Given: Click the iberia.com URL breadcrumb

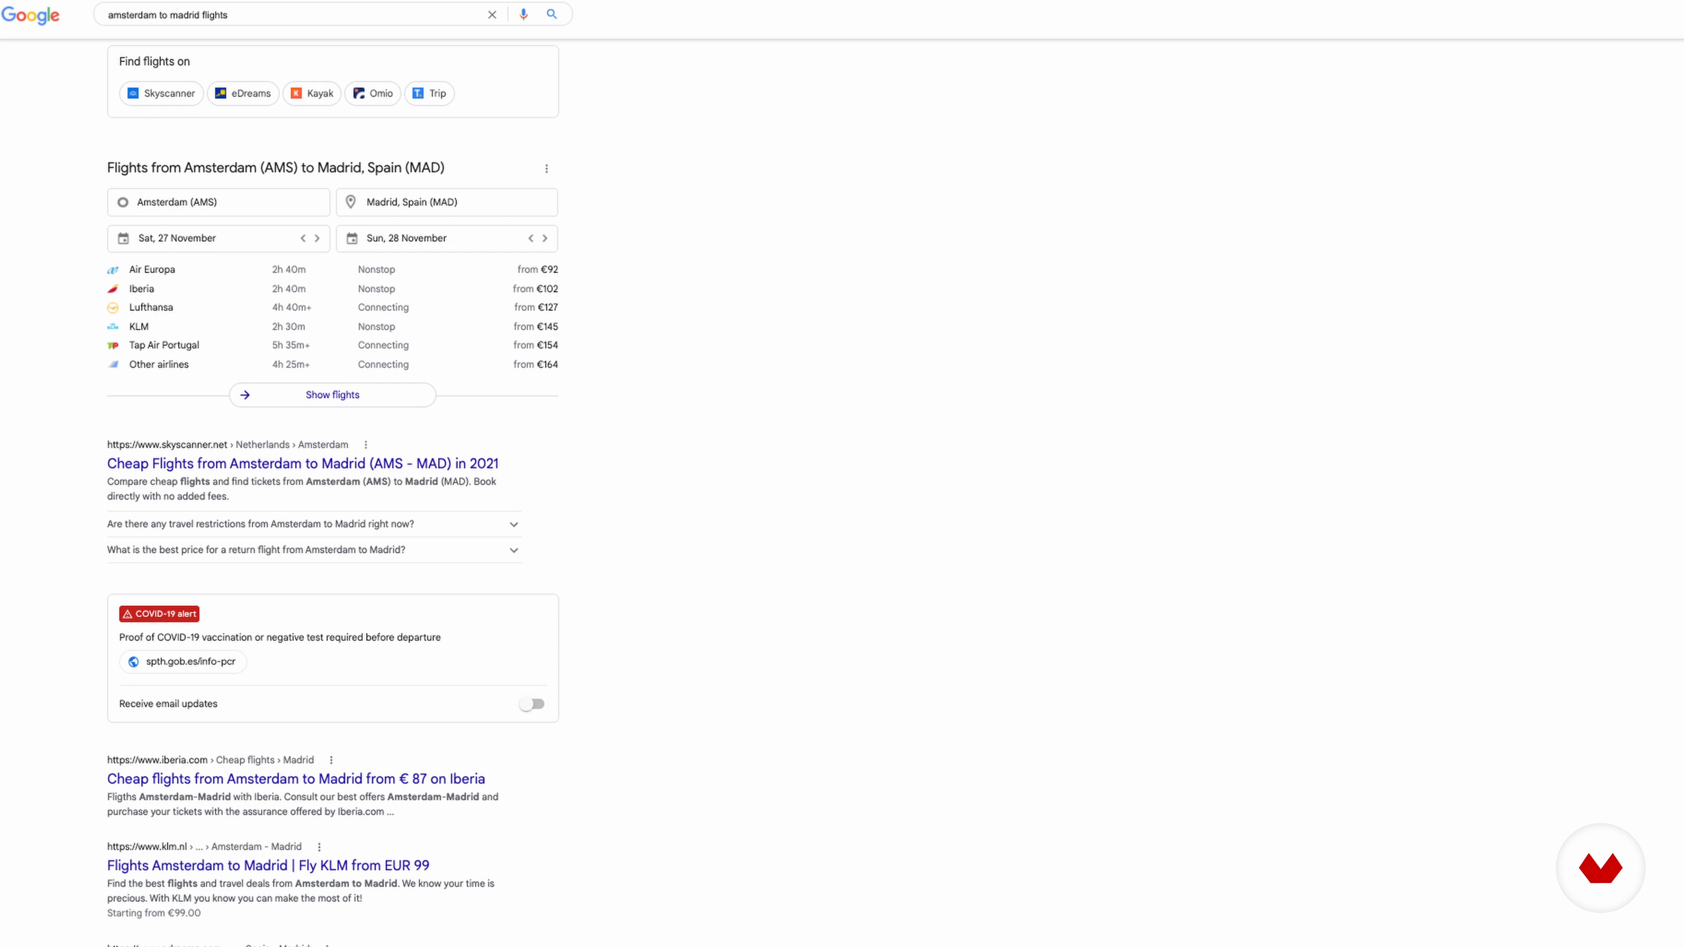Looking at the screenshot, I should click(210, 760).
